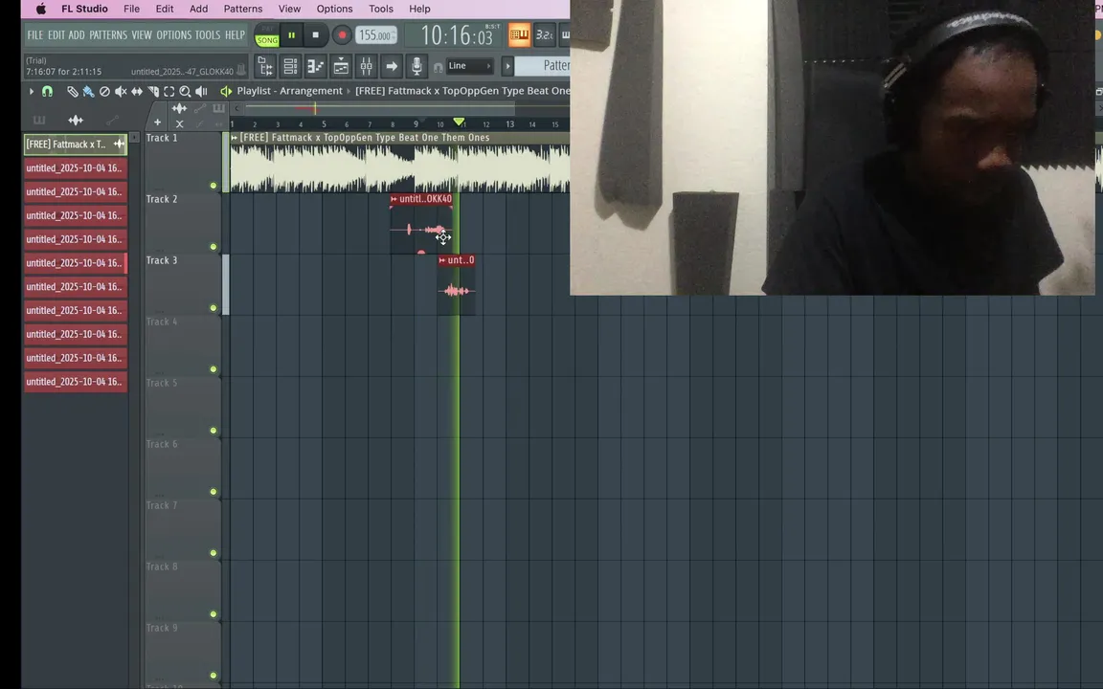Mute Track 1 with its green dot
This screenshot has height=689, width=1103.
pyautogui.click(x=214, y=186)
